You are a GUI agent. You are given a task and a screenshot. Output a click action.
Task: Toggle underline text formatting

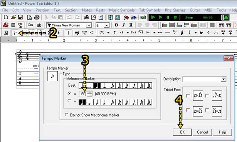coord(131,25)
